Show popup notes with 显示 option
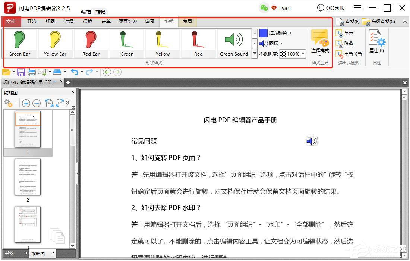This screenshot has height=261, width=410. (x=349, y=33)
